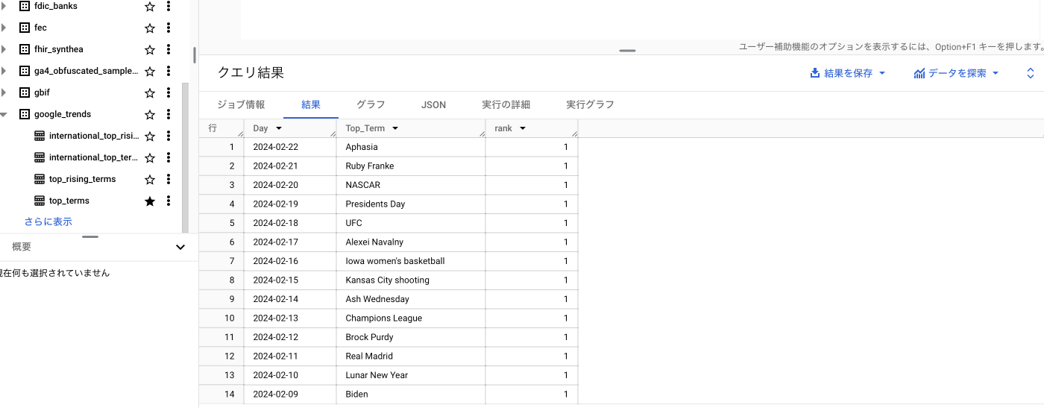1044x408 pixels.
Task: Click the summary panel divider handle
Action: point(90,236)
